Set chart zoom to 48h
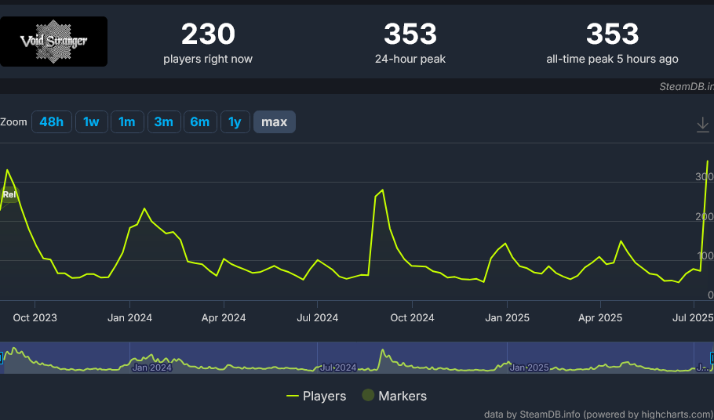Image resolution: width=714 pixels, height=420 pixels. coord(52,121)
